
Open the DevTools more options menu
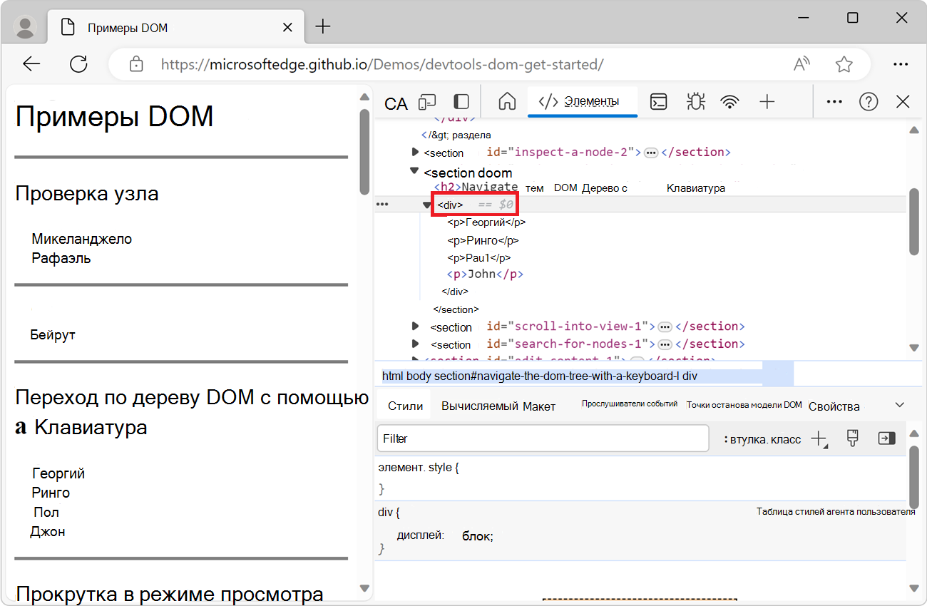[834, 102]
